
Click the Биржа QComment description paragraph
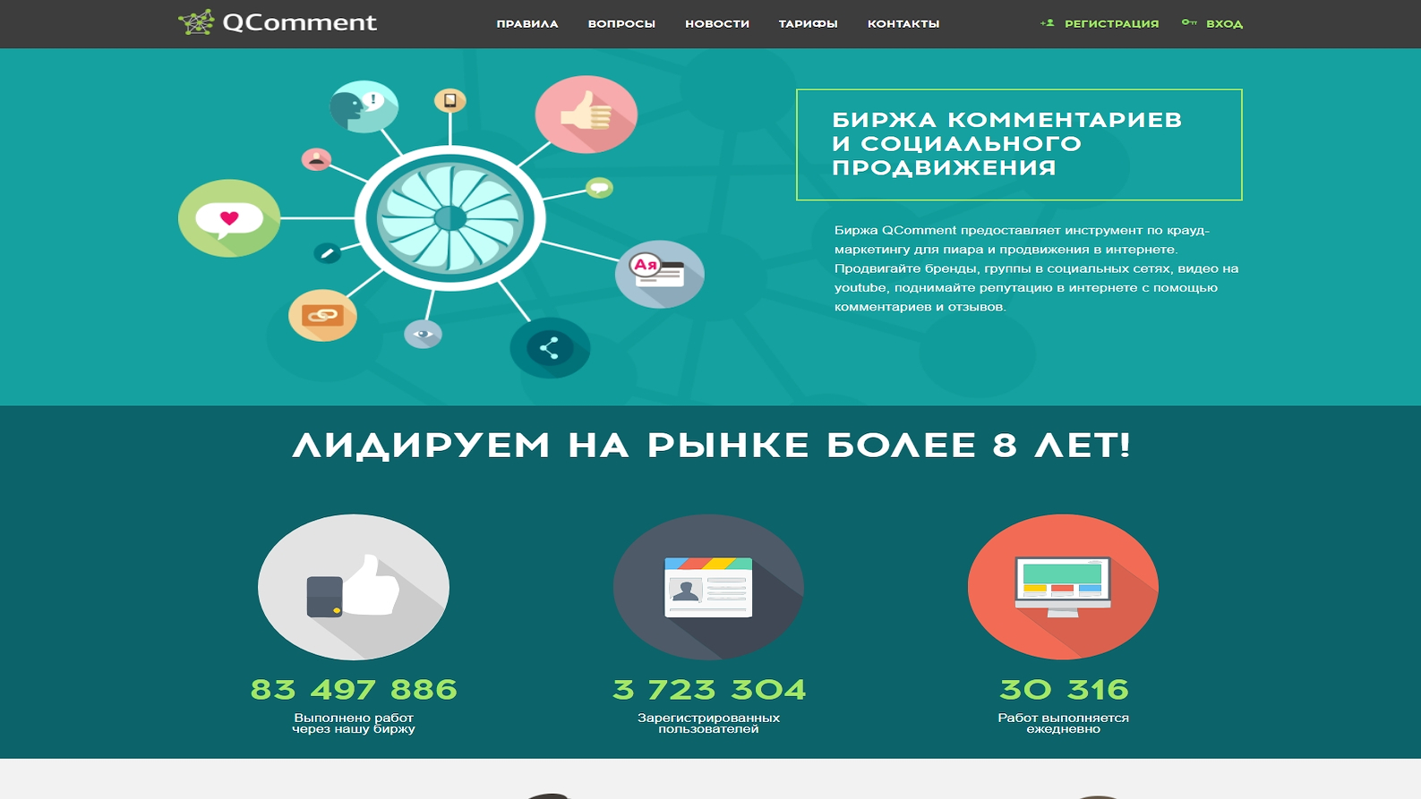click(1037, 268)
